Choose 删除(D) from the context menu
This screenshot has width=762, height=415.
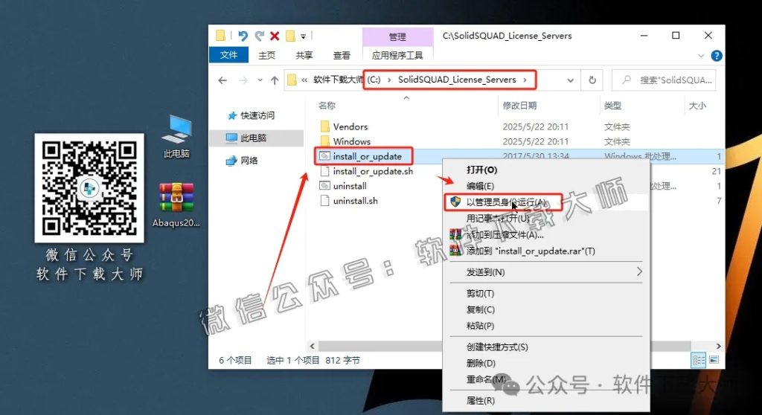pos(547,363)
